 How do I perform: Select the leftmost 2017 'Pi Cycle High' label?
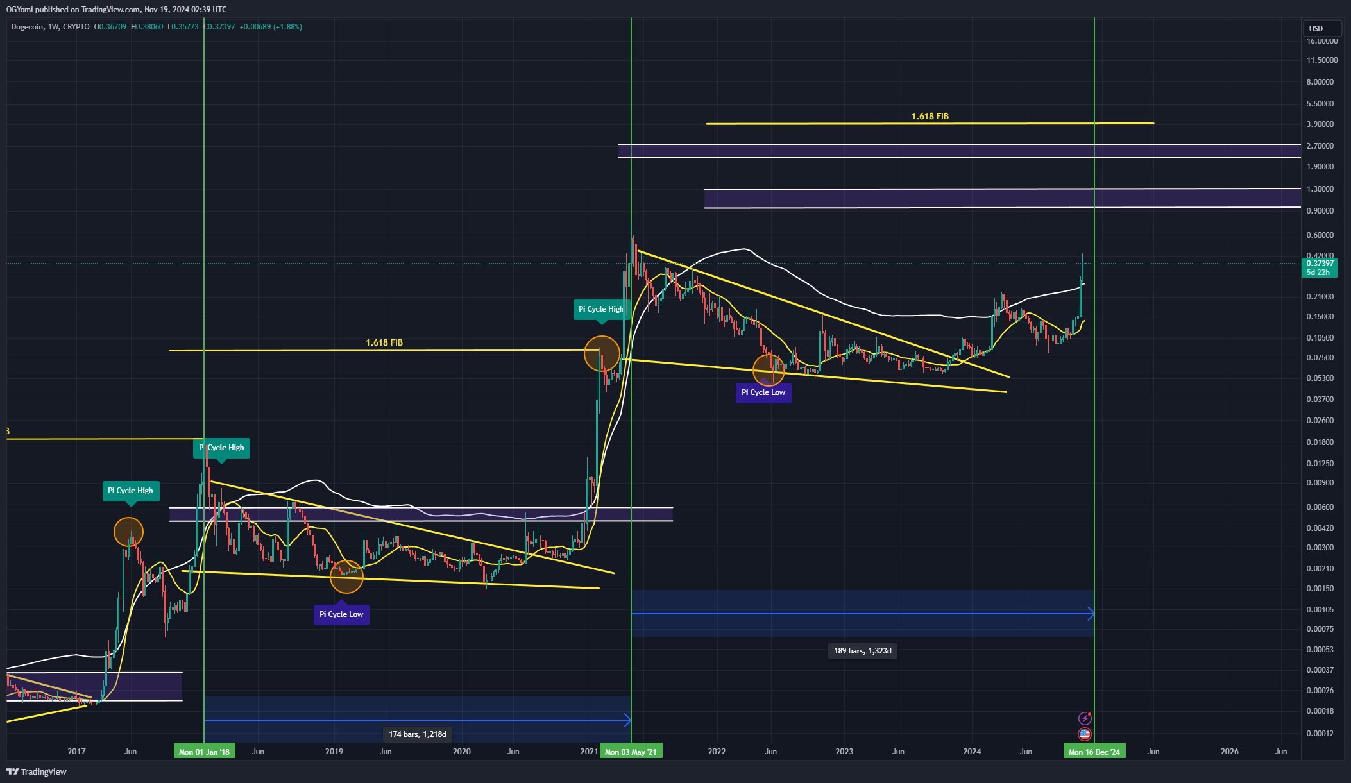coord(130,491)
